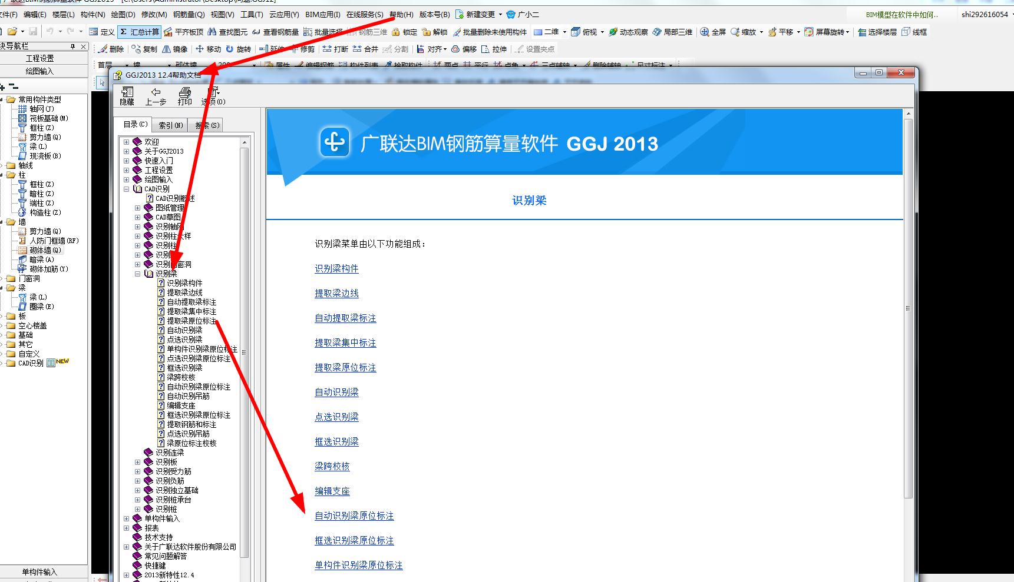This screenshot has height=582, width=1014.
Task: Click the 偏移 offset tool icon
Action: pos(455,49)
